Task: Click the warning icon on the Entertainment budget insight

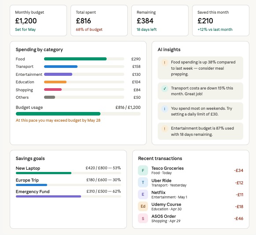Action: click(165, 129)
